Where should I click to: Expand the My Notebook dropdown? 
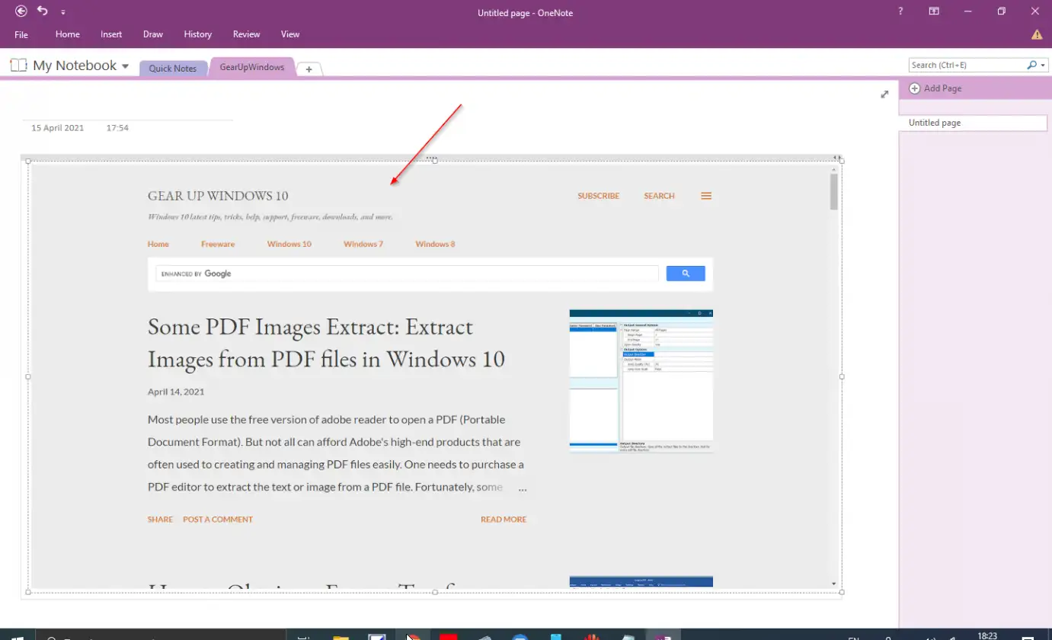click(126, 66)
